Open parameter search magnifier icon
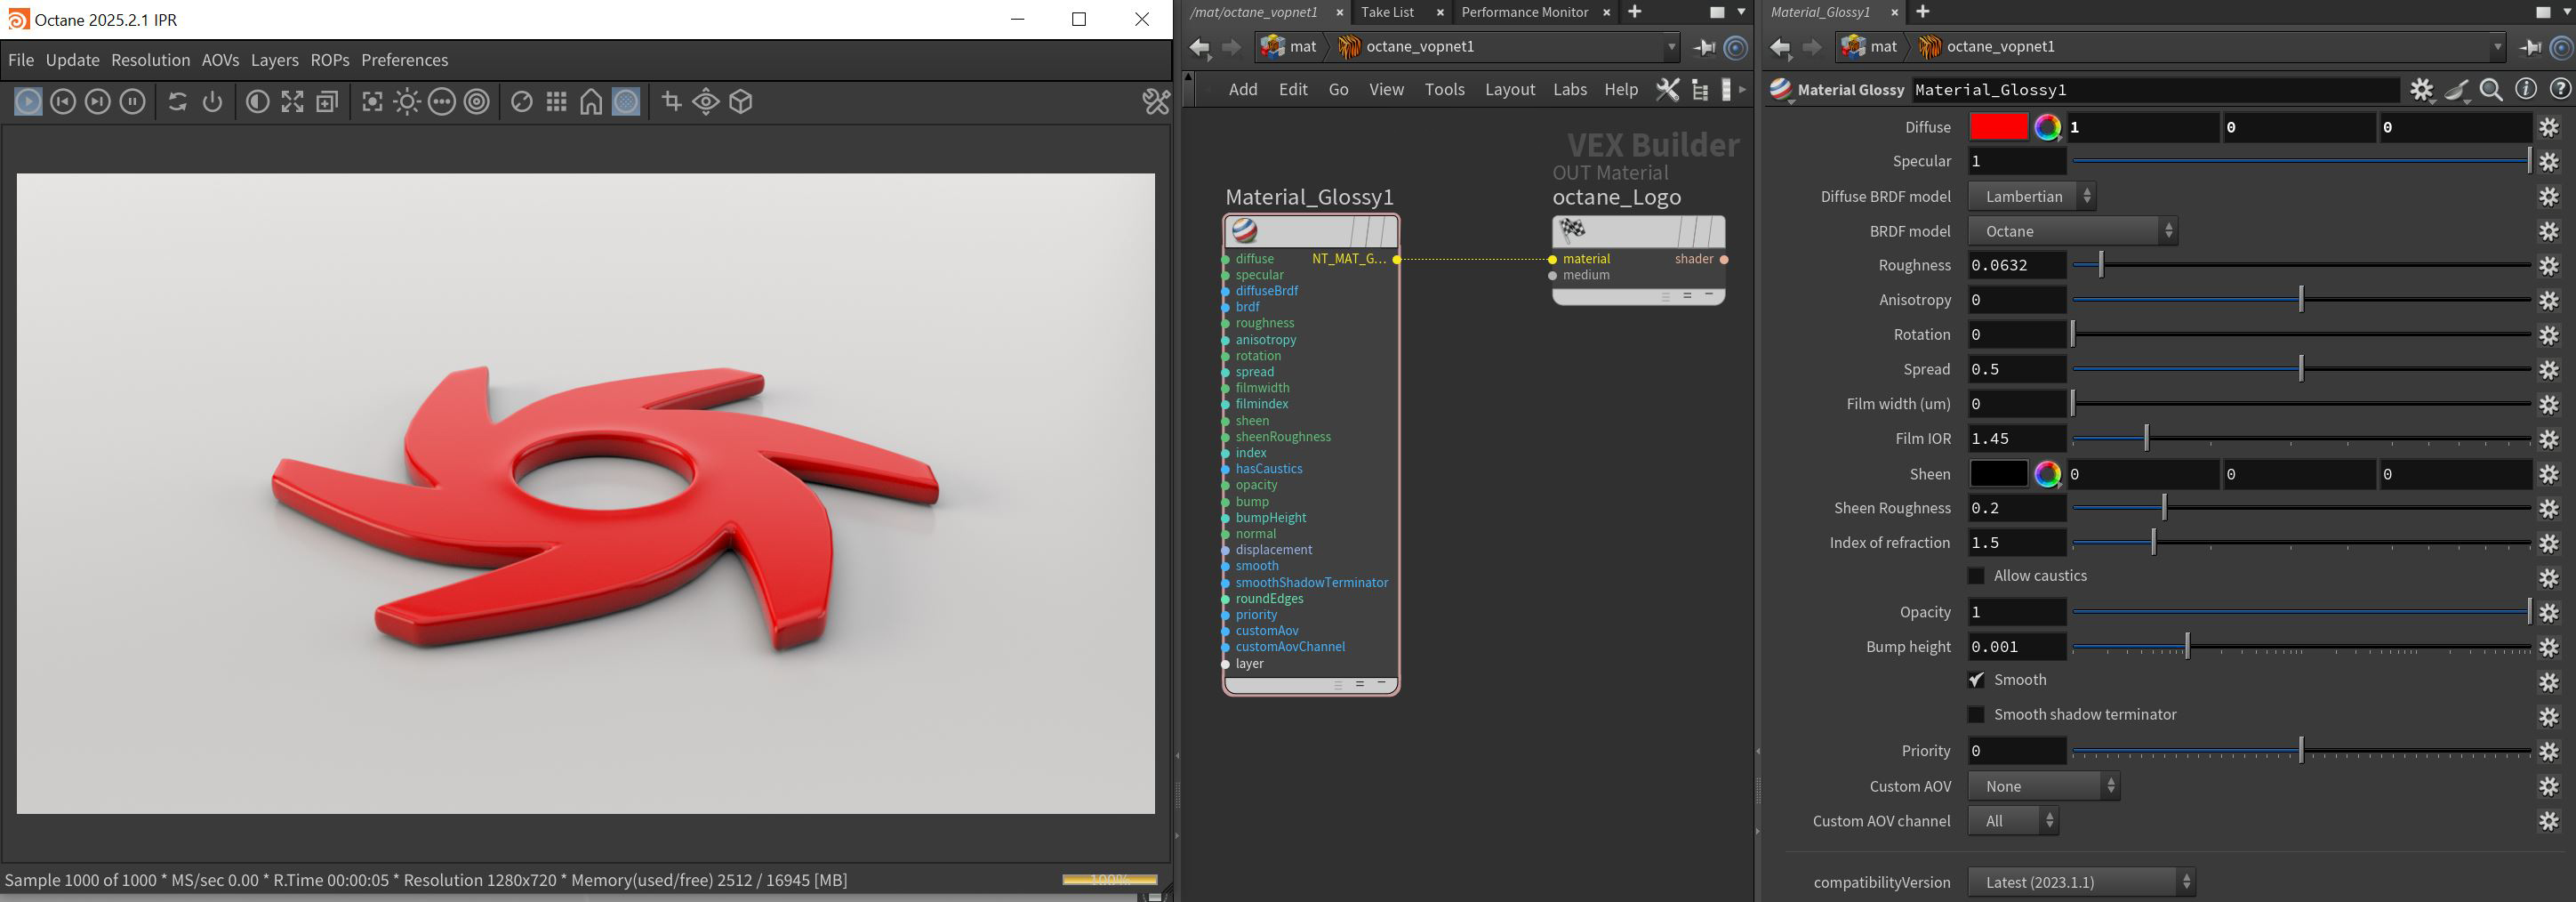Viewport: 2576px width, 902px height. click(x=2491, y=90)
